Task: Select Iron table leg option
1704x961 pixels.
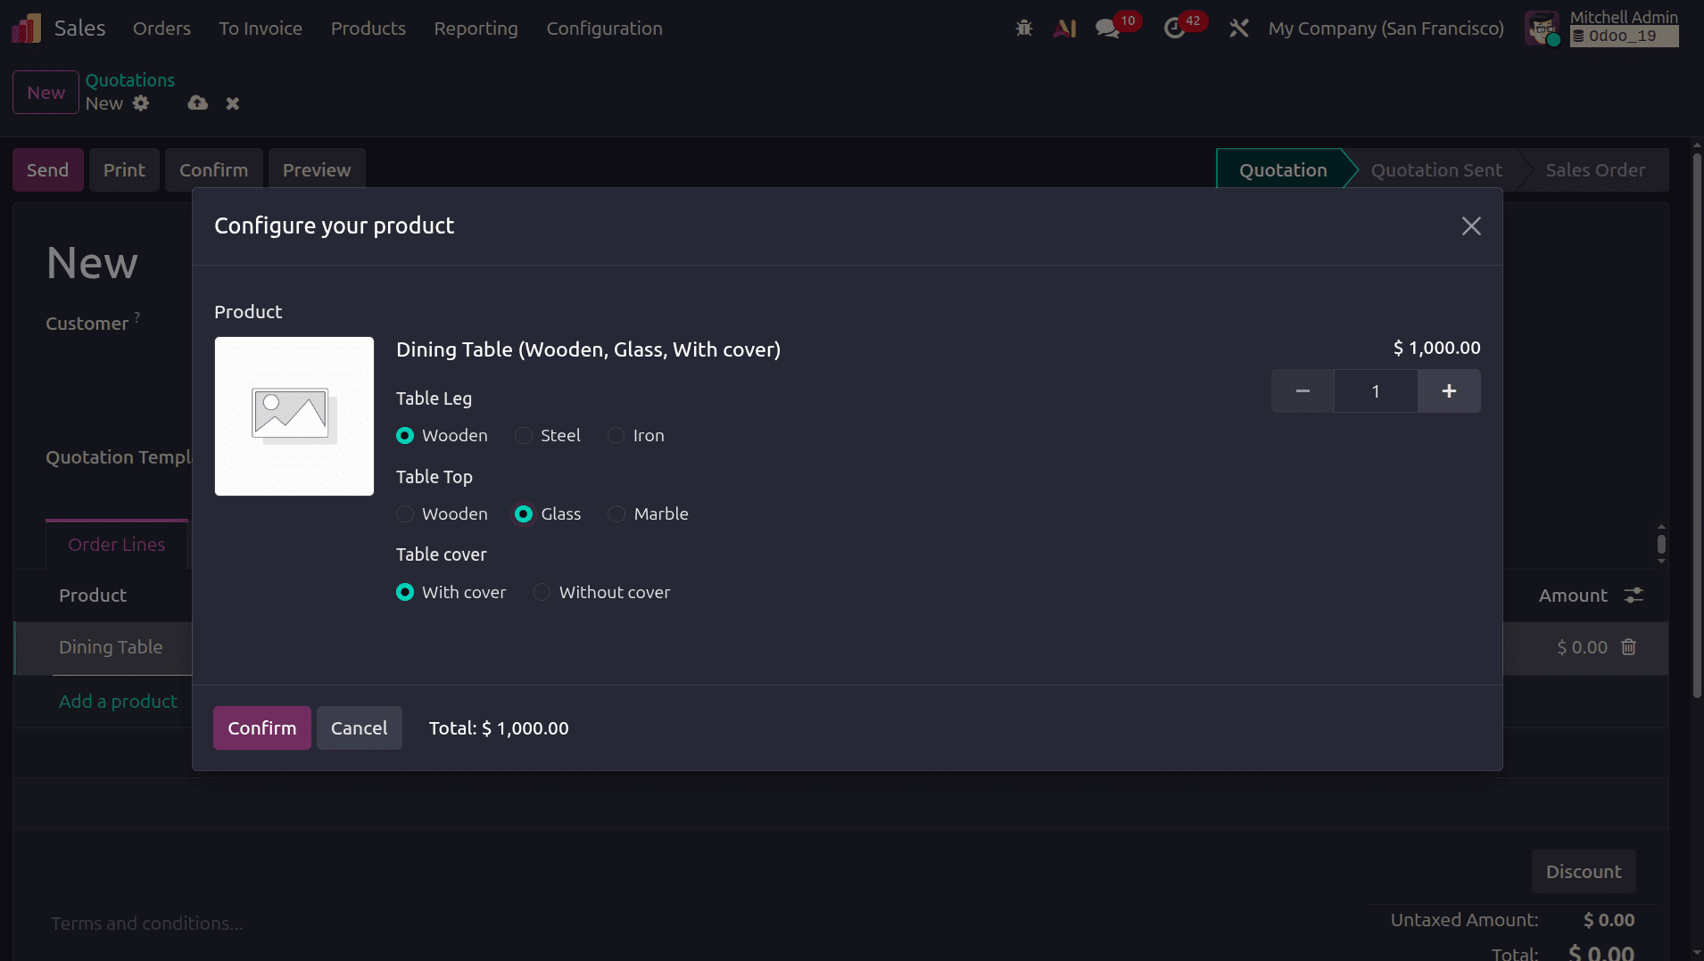Action: [x=616, y=436]
